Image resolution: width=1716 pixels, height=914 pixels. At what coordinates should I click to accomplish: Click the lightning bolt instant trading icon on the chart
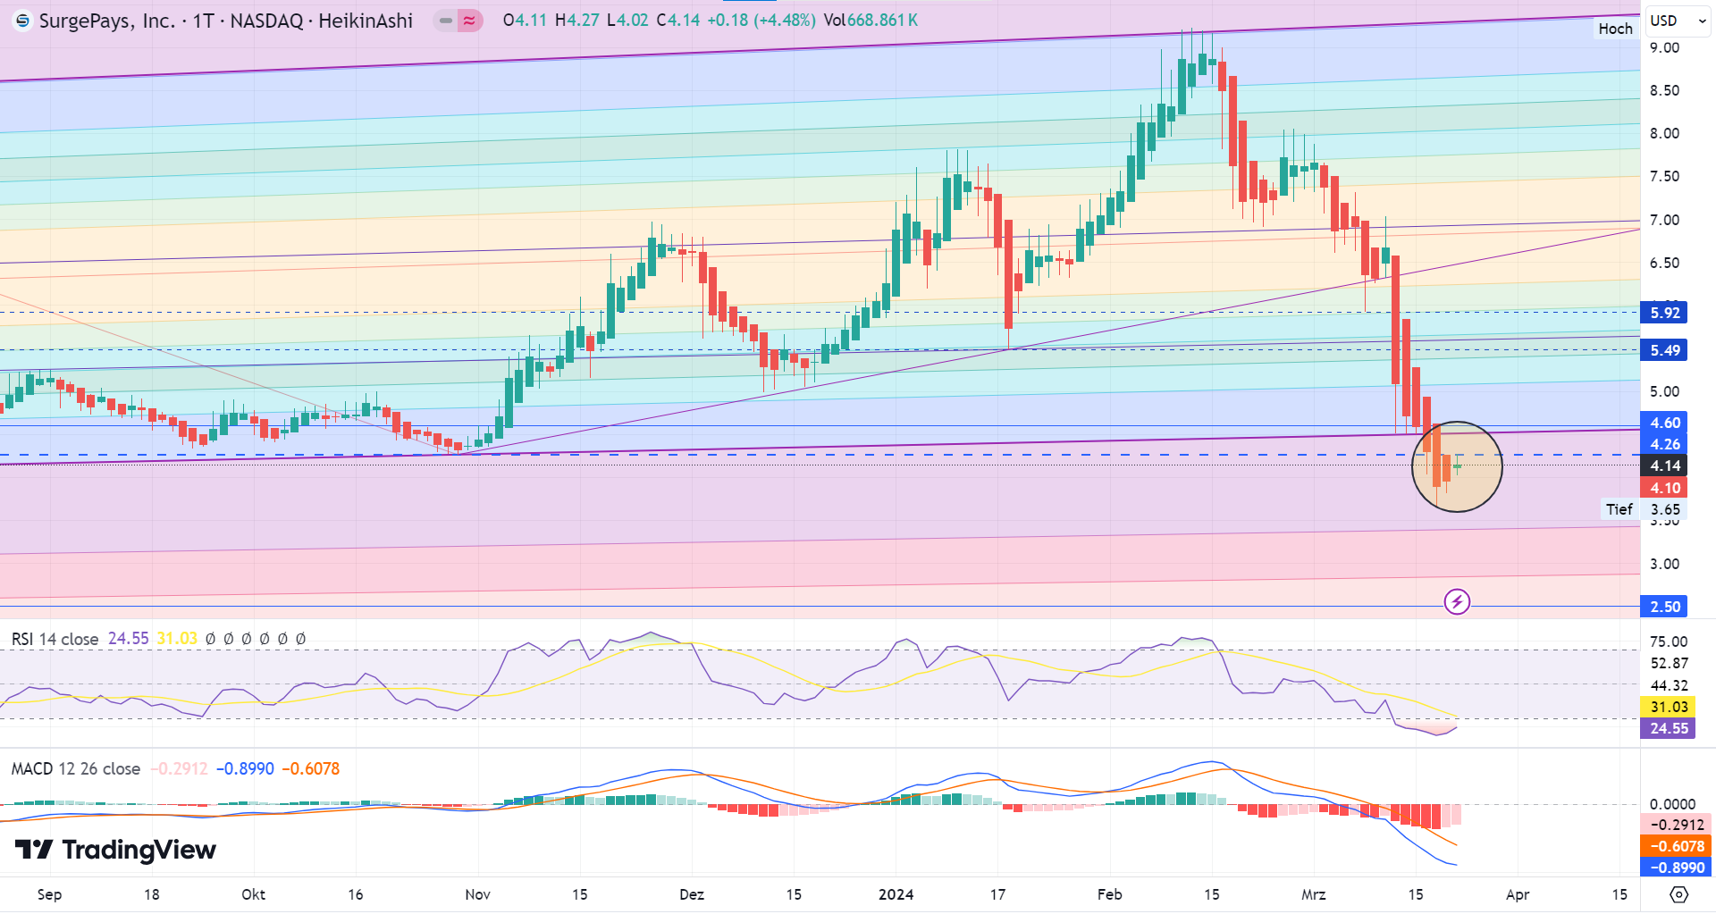[x=1458, y=602]
